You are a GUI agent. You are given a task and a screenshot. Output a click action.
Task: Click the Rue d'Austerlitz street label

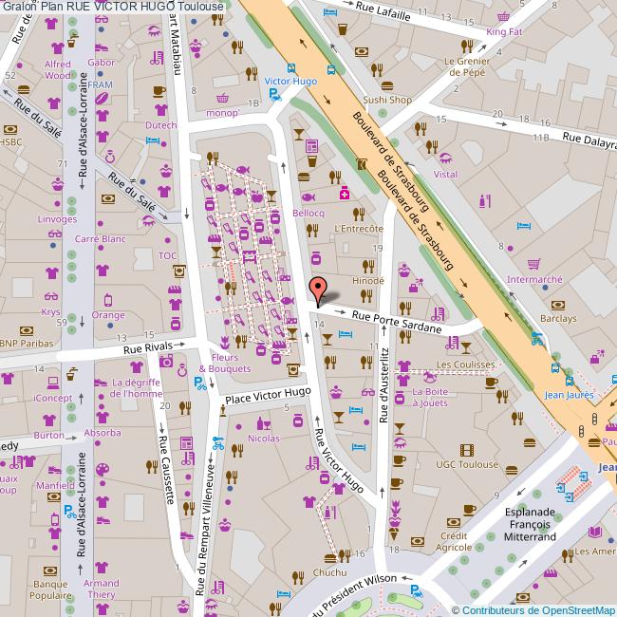(384, 385)
